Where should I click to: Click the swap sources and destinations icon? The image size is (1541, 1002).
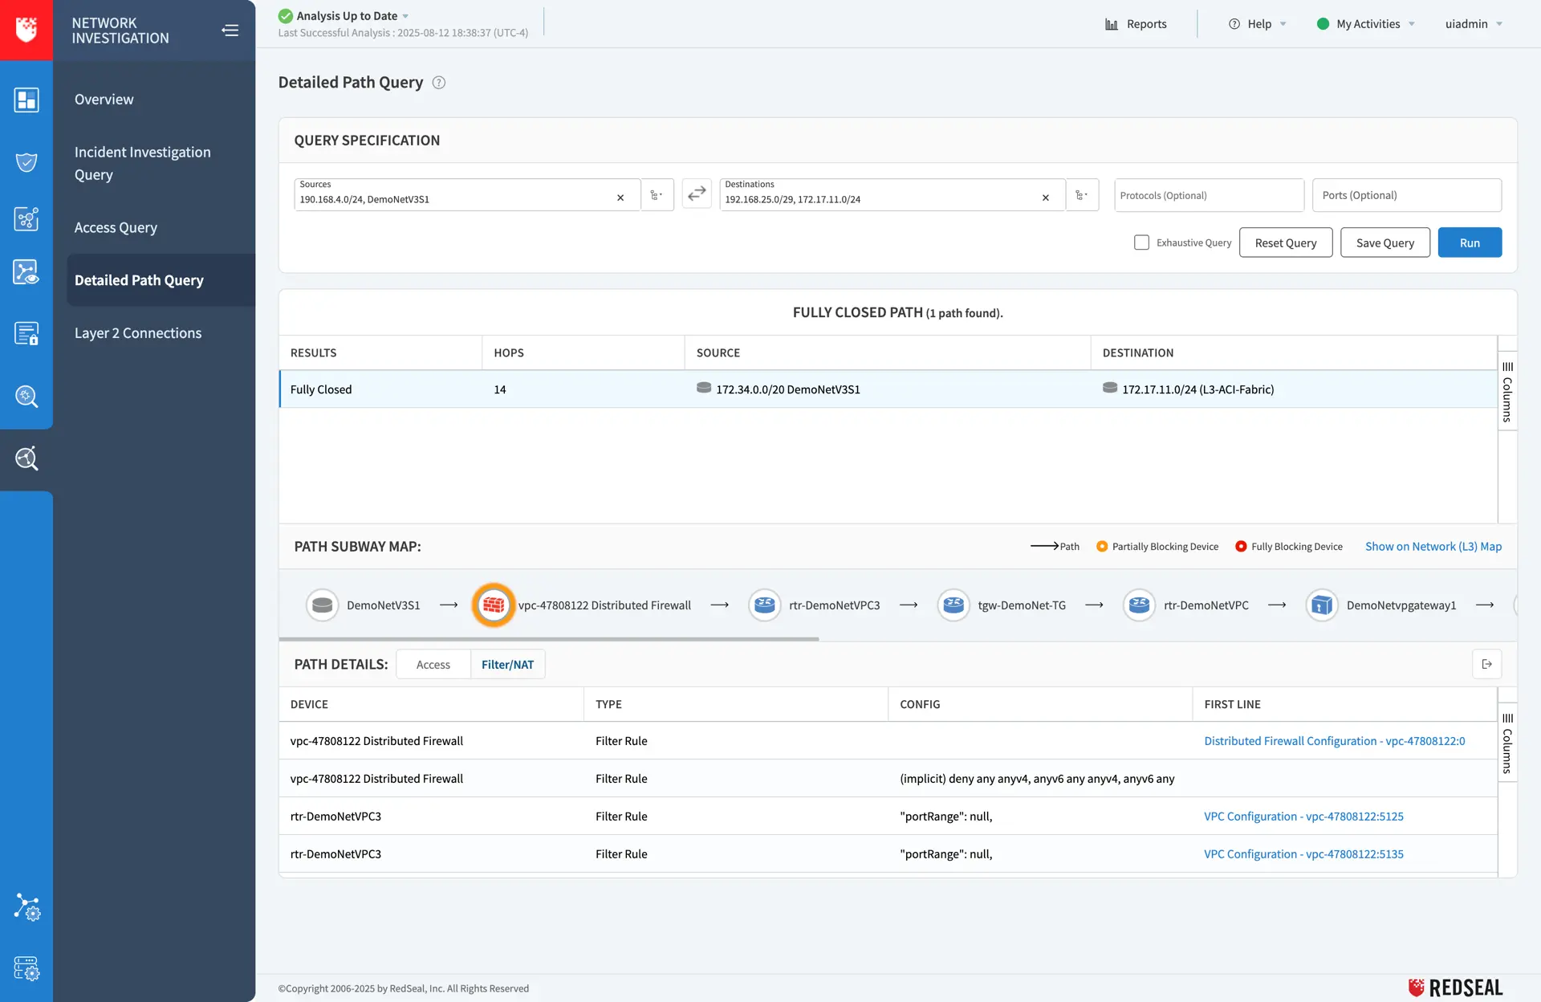[697, 194]
